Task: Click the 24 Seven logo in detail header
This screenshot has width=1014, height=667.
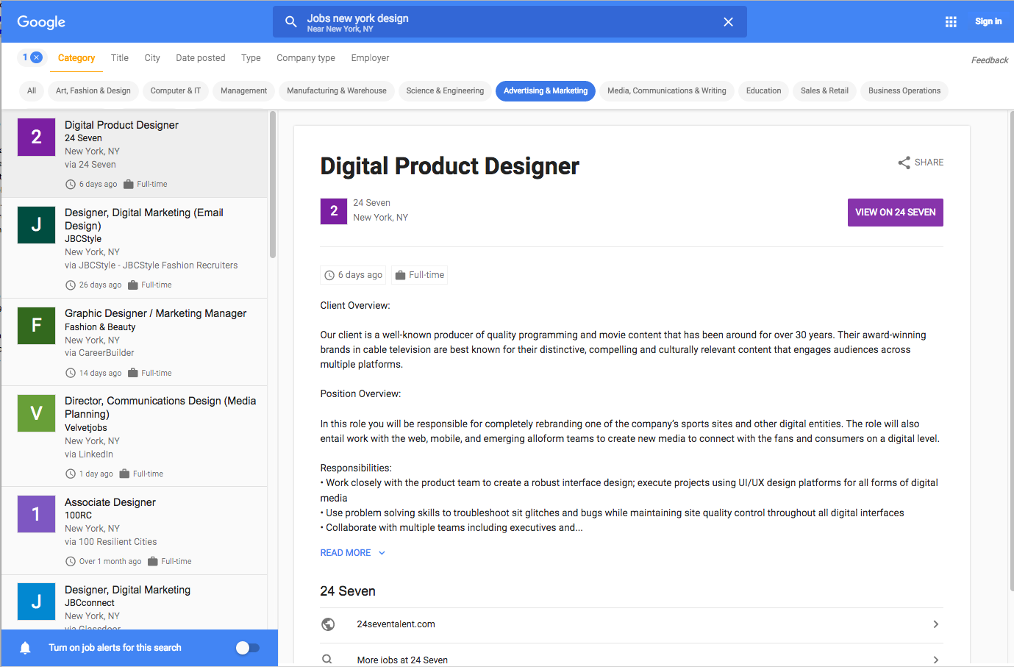Action: coord(334,211)
